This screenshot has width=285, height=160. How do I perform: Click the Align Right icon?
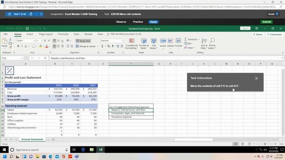pyautogui.click(x=62, y=46)
